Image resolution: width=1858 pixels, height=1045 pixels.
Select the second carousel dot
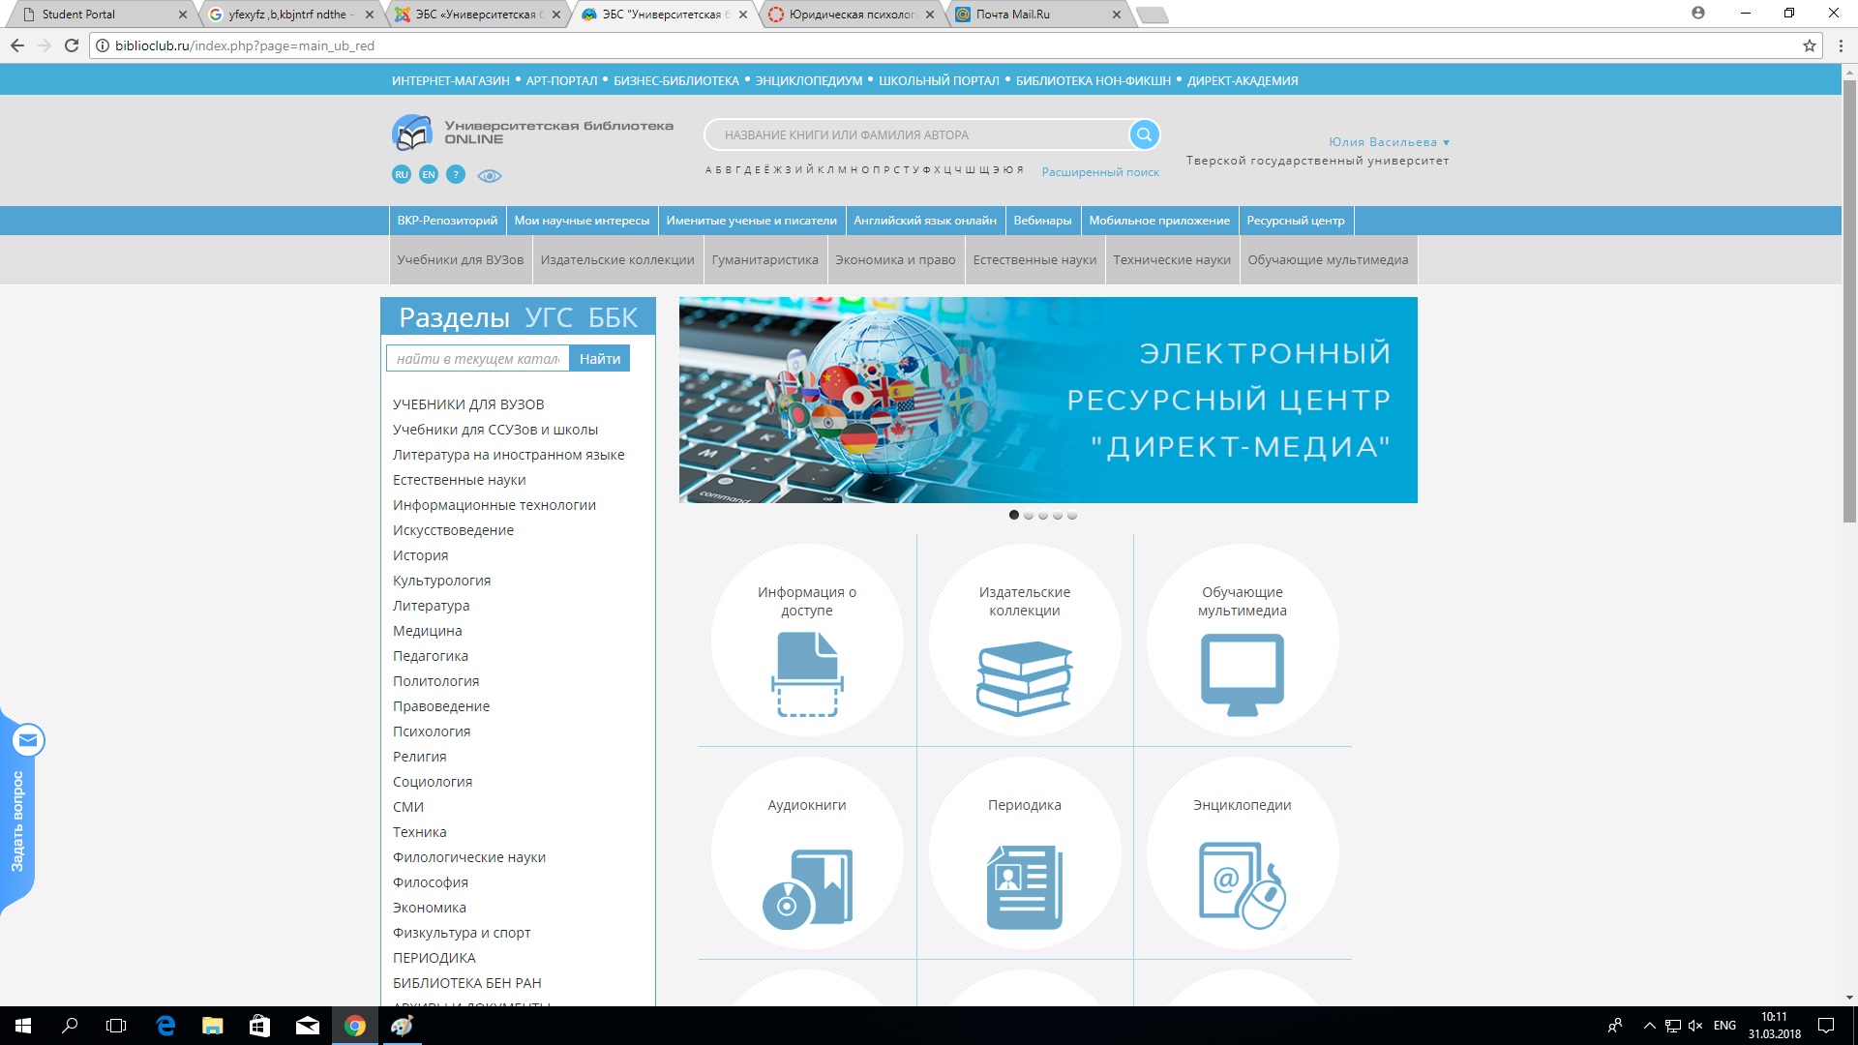pyautogui.click(x=1029, y=515)
